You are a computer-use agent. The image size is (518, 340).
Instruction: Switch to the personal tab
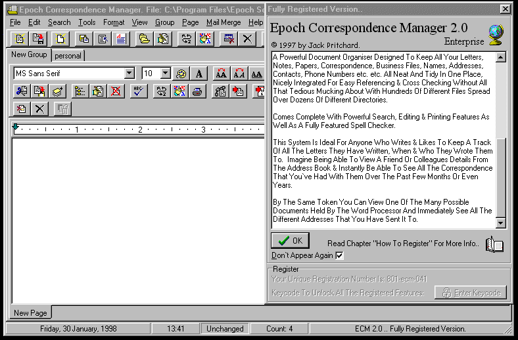tap(68, 56)
